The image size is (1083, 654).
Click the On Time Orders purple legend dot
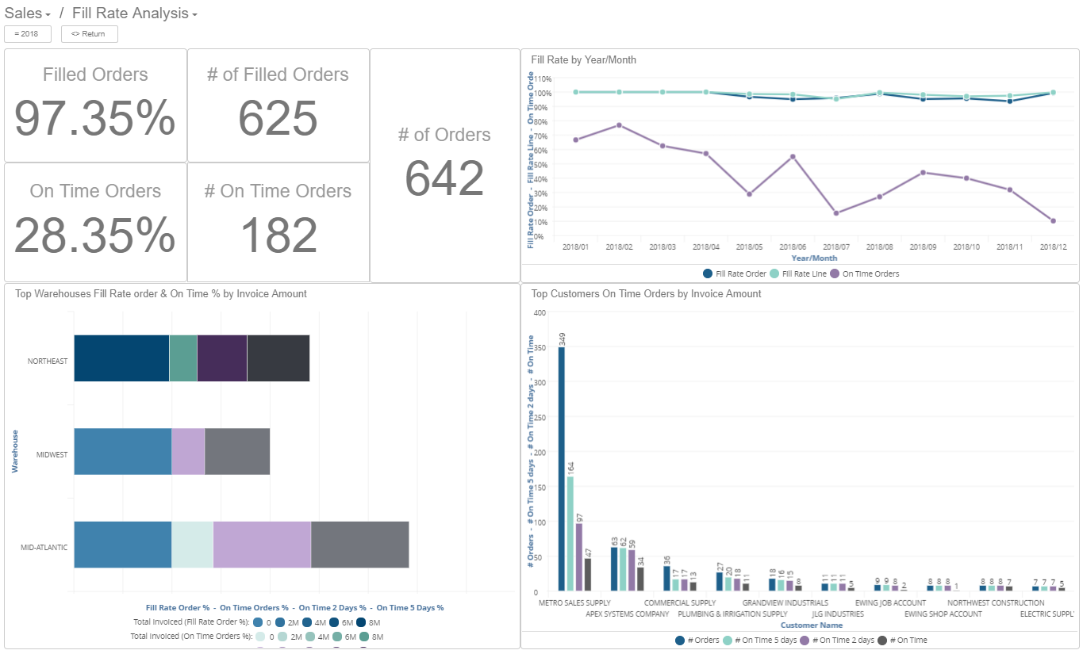coord(835,273)
